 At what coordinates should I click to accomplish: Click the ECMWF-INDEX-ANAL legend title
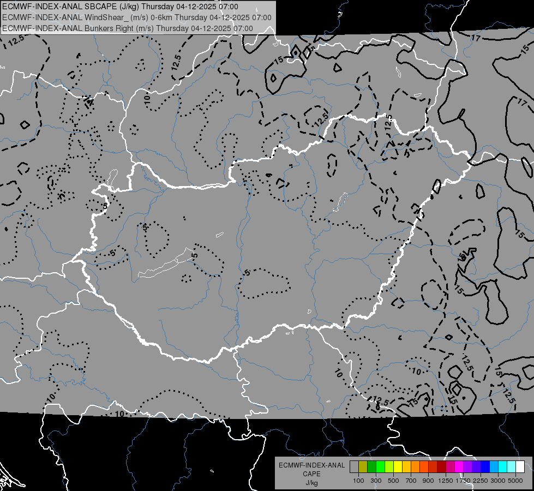(x=312, y=465)
